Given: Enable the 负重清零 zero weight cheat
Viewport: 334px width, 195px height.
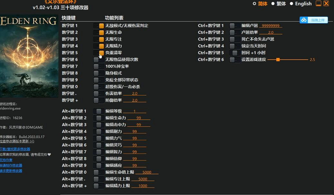Looking at the screenshot, I should coord(99,53).
